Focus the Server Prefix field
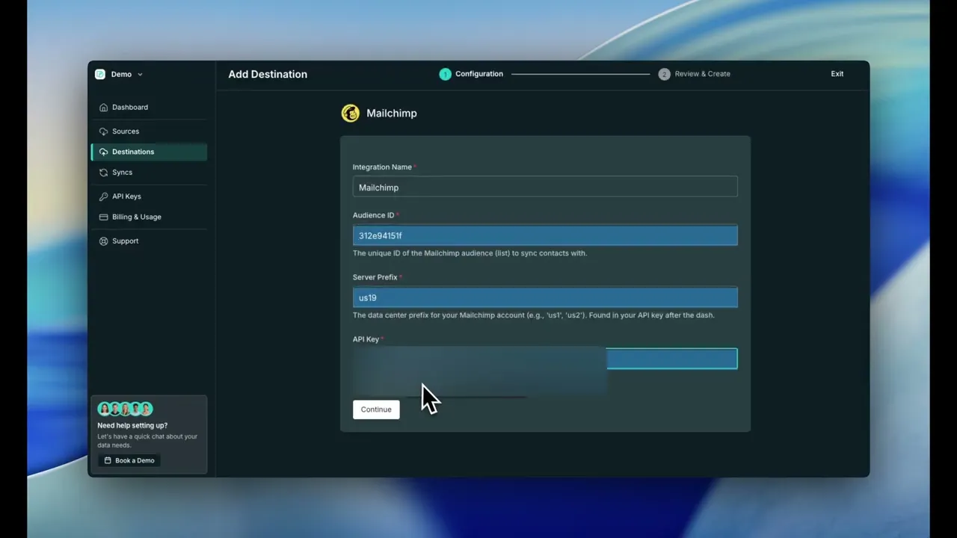This screenshot has height=538, width=957. (x=545, y=297)
